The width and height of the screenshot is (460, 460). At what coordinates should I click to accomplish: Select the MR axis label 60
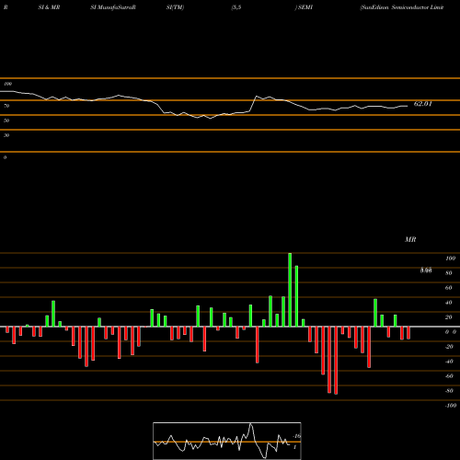click(449, 288)
